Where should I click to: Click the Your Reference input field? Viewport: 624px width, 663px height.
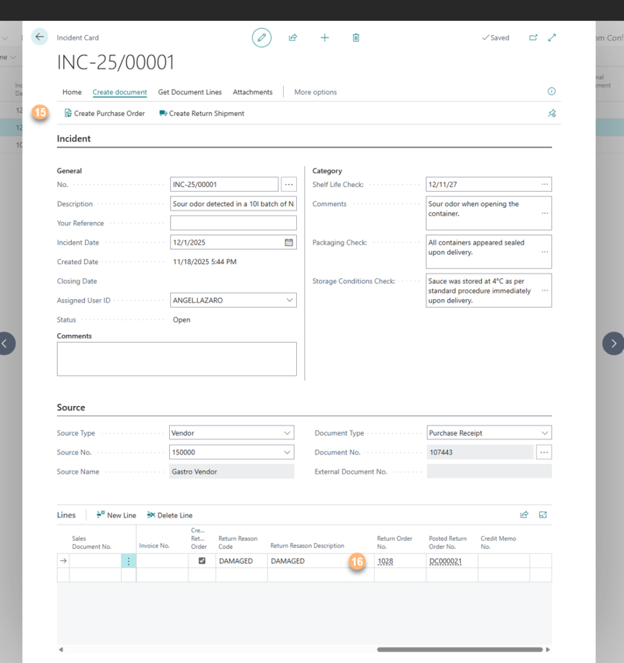(x=233, y=223)
